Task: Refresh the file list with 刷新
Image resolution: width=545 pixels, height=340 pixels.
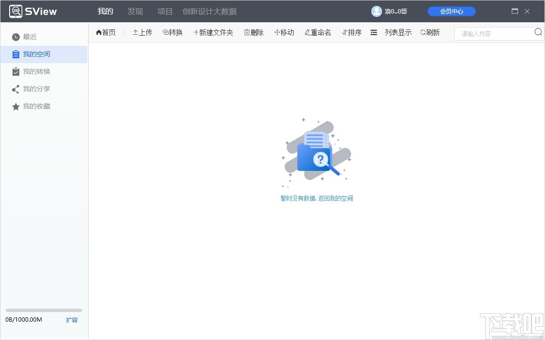Action: click(430, 32)
